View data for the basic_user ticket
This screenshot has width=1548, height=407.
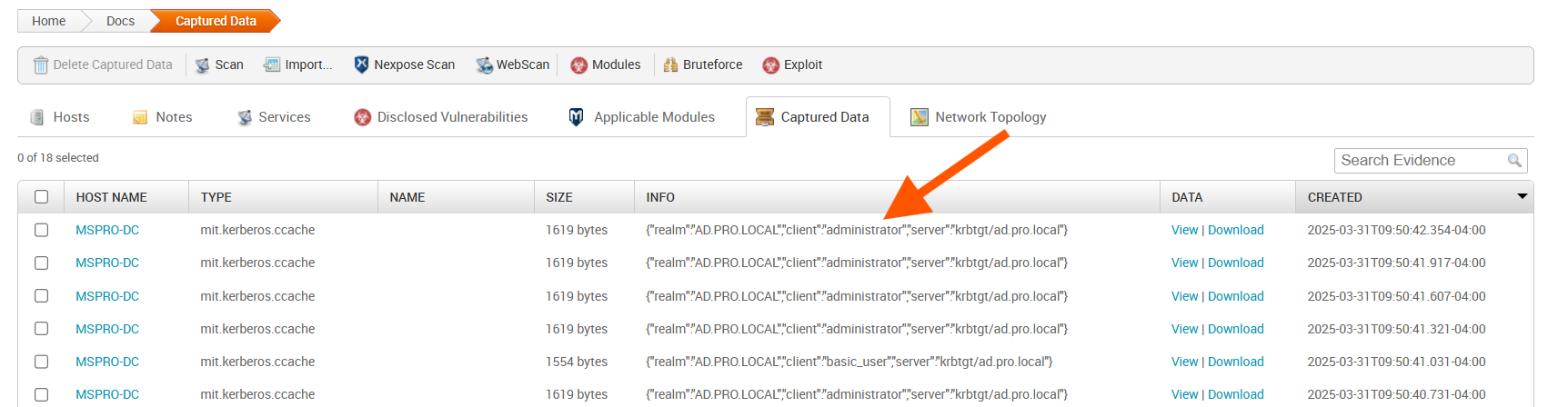point(1184,362)
